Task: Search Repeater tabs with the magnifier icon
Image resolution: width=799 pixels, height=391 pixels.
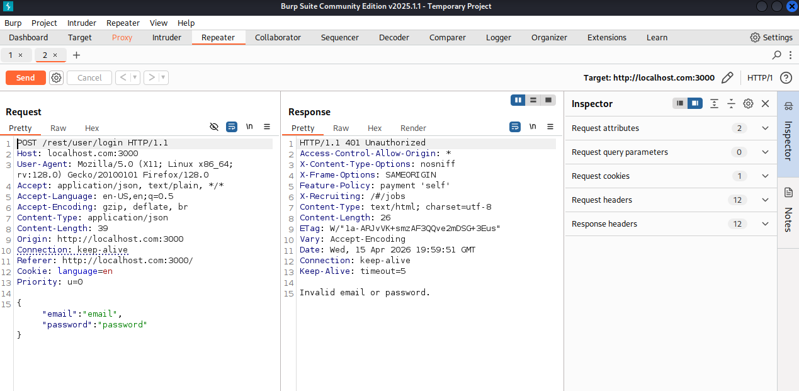Action: tap(777, 55)
